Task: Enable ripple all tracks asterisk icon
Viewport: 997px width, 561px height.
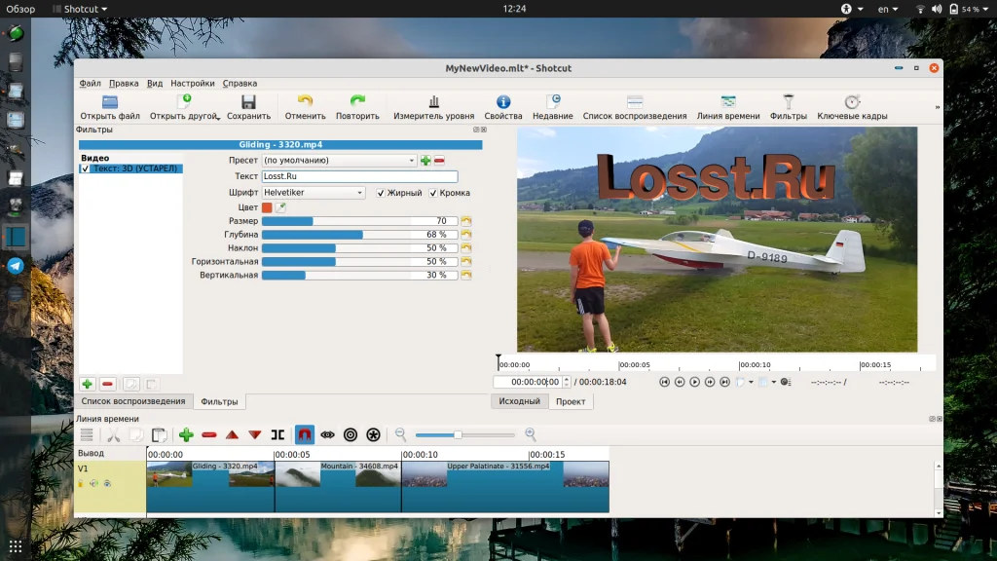Action: (373, 434)
